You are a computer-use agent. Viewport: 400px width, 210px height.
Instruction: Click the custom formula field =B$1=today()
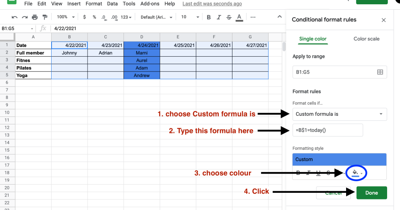pyautogui.click(x=328, y=130)
